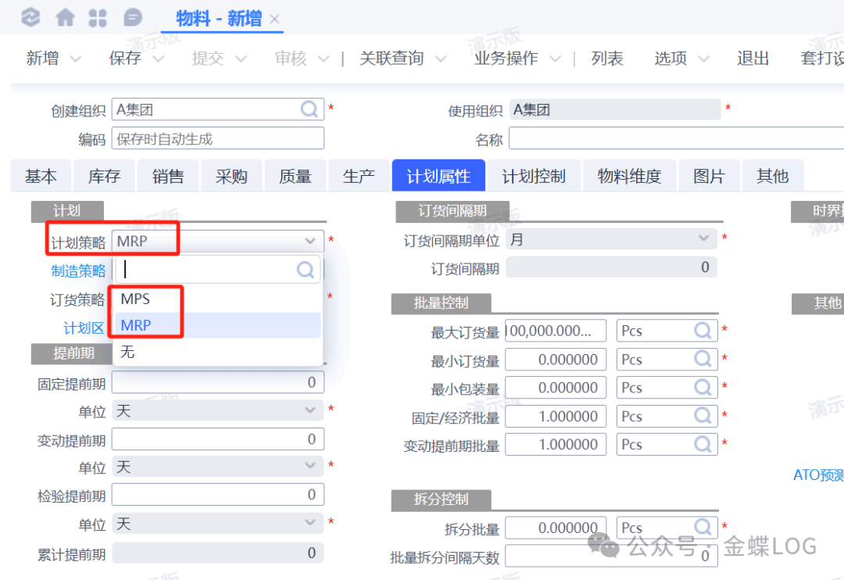Click search icon in 创建组织 field
The image size is (844, 580).
pos(309,109)
